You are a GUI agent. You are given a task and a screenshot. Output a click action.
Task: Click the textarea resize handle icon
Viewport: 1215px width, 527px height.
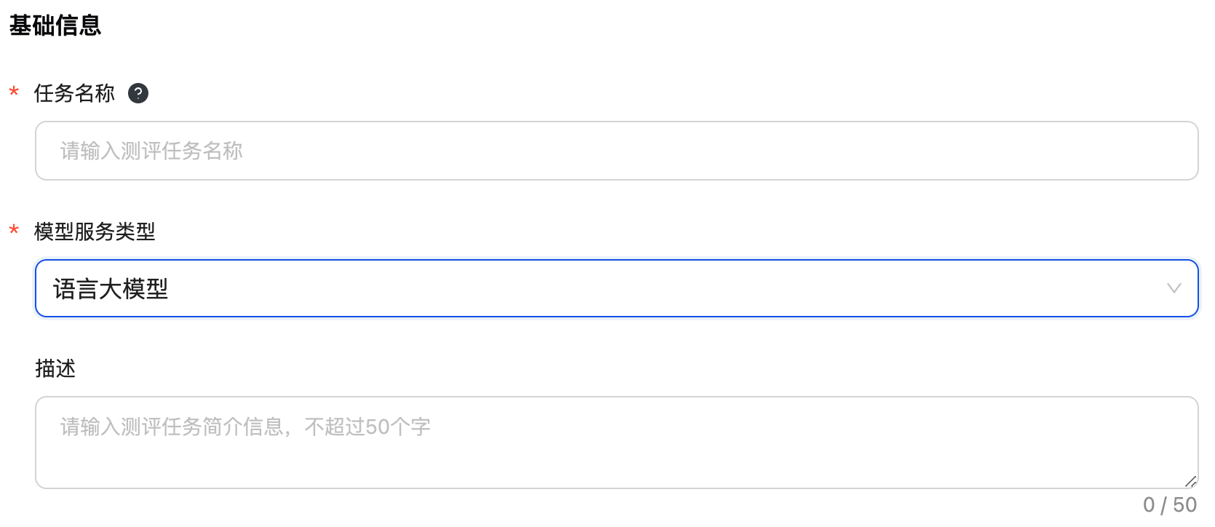[x=1190, y=481]
